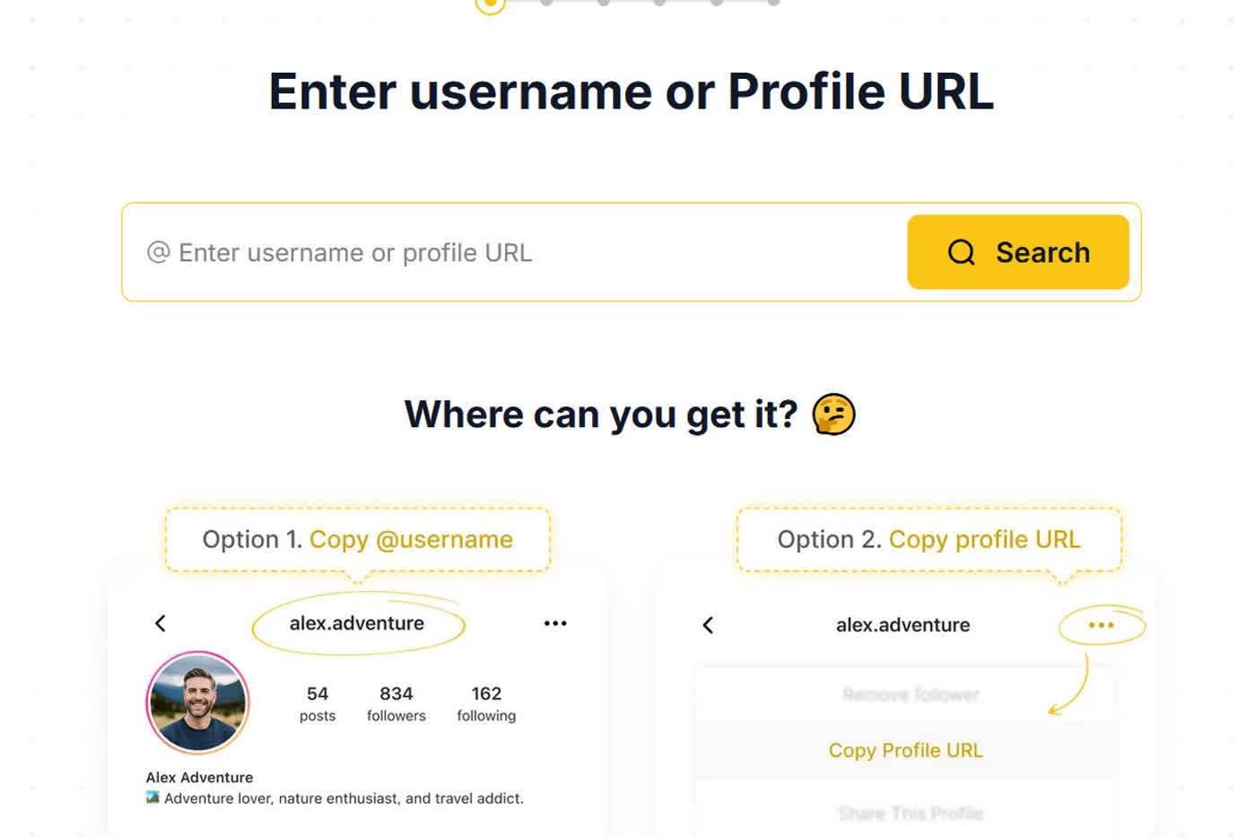Click the @ symbol in the search box
The width and height of the screenshot is (1256, 837).
click(x=158, y=252)
